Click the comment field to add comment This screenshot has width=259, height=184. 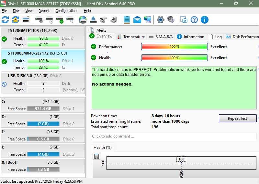pos(174,136)
